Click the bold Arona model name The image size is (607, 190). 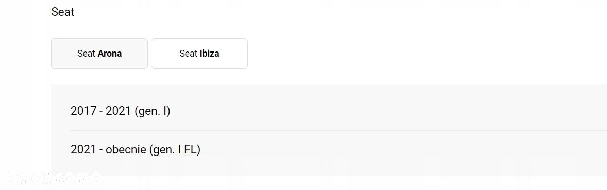[x=110, y=54]
